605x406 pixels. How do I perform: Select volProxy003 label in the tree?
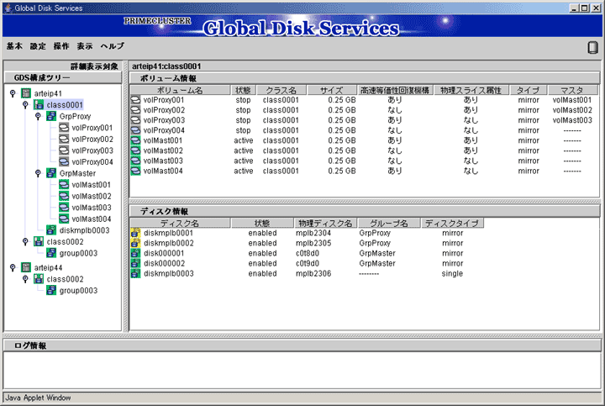tap(92, 150)
